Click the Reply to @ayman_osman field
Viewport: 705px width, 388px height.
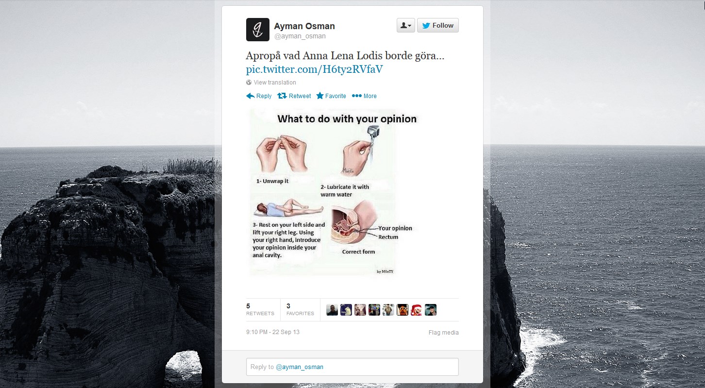click(x=352, y=367)
